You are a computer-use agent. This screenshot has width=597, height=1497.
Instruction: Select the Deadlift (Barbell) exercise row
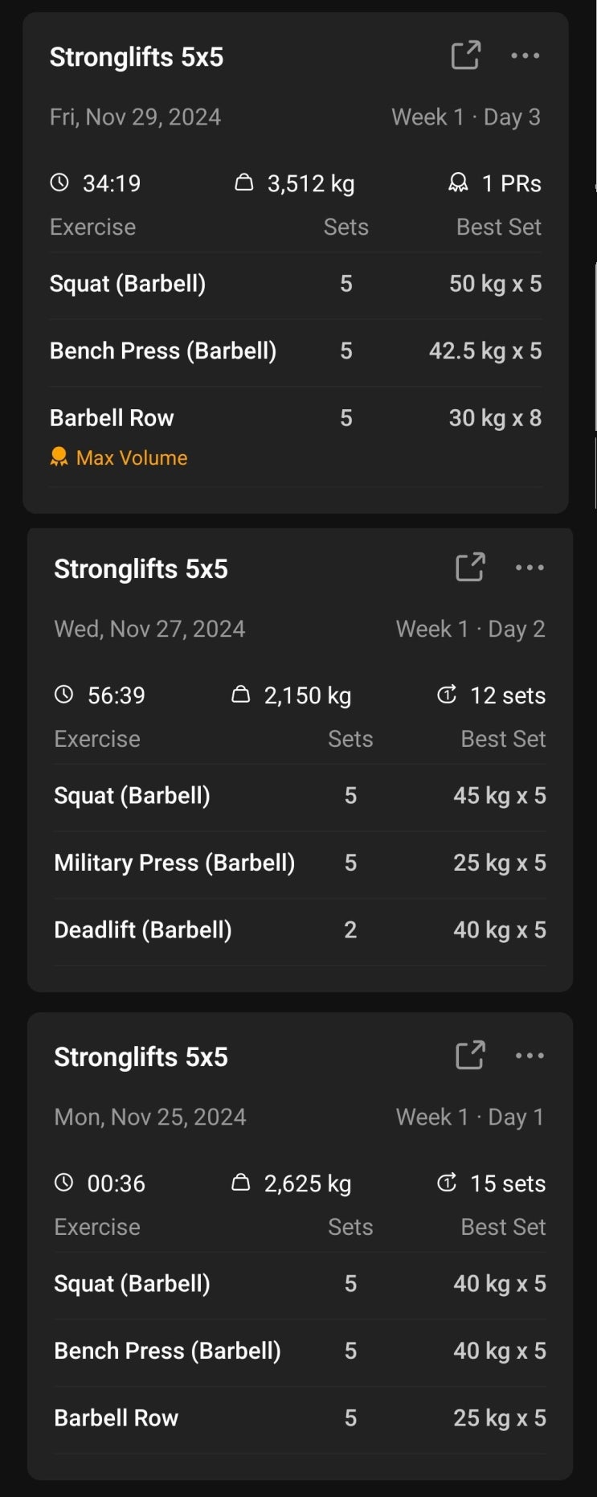click(x=299, y=930)
